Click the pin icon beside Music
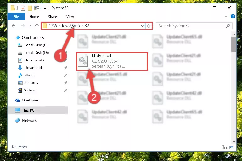The image size is (242, 161). (x=65, y=75)
